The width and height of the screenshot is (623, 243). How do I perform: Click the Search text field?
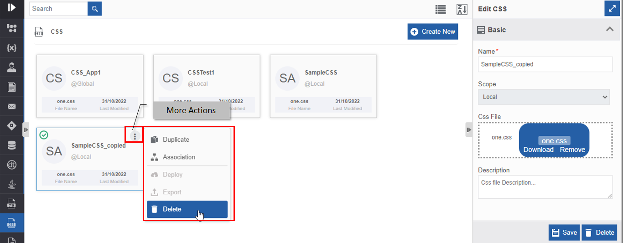[x=58, y=9]
